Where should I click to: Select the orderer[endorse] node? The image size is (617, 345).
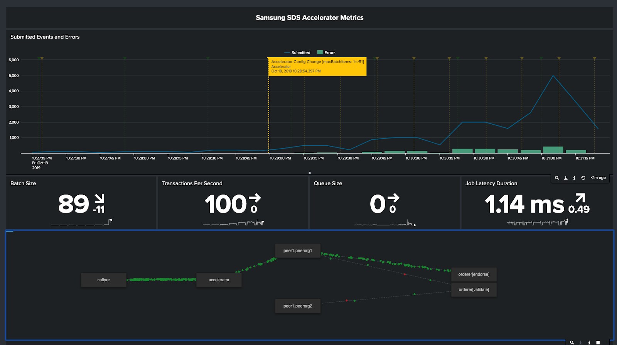point(474,274)
